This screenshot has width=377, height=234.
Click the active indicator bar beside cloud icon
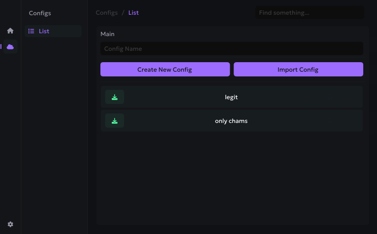pyautogui.click(x=1, y=47)
